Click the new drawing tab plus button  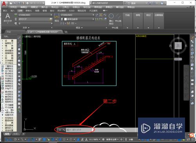click(x=66, y=32)
